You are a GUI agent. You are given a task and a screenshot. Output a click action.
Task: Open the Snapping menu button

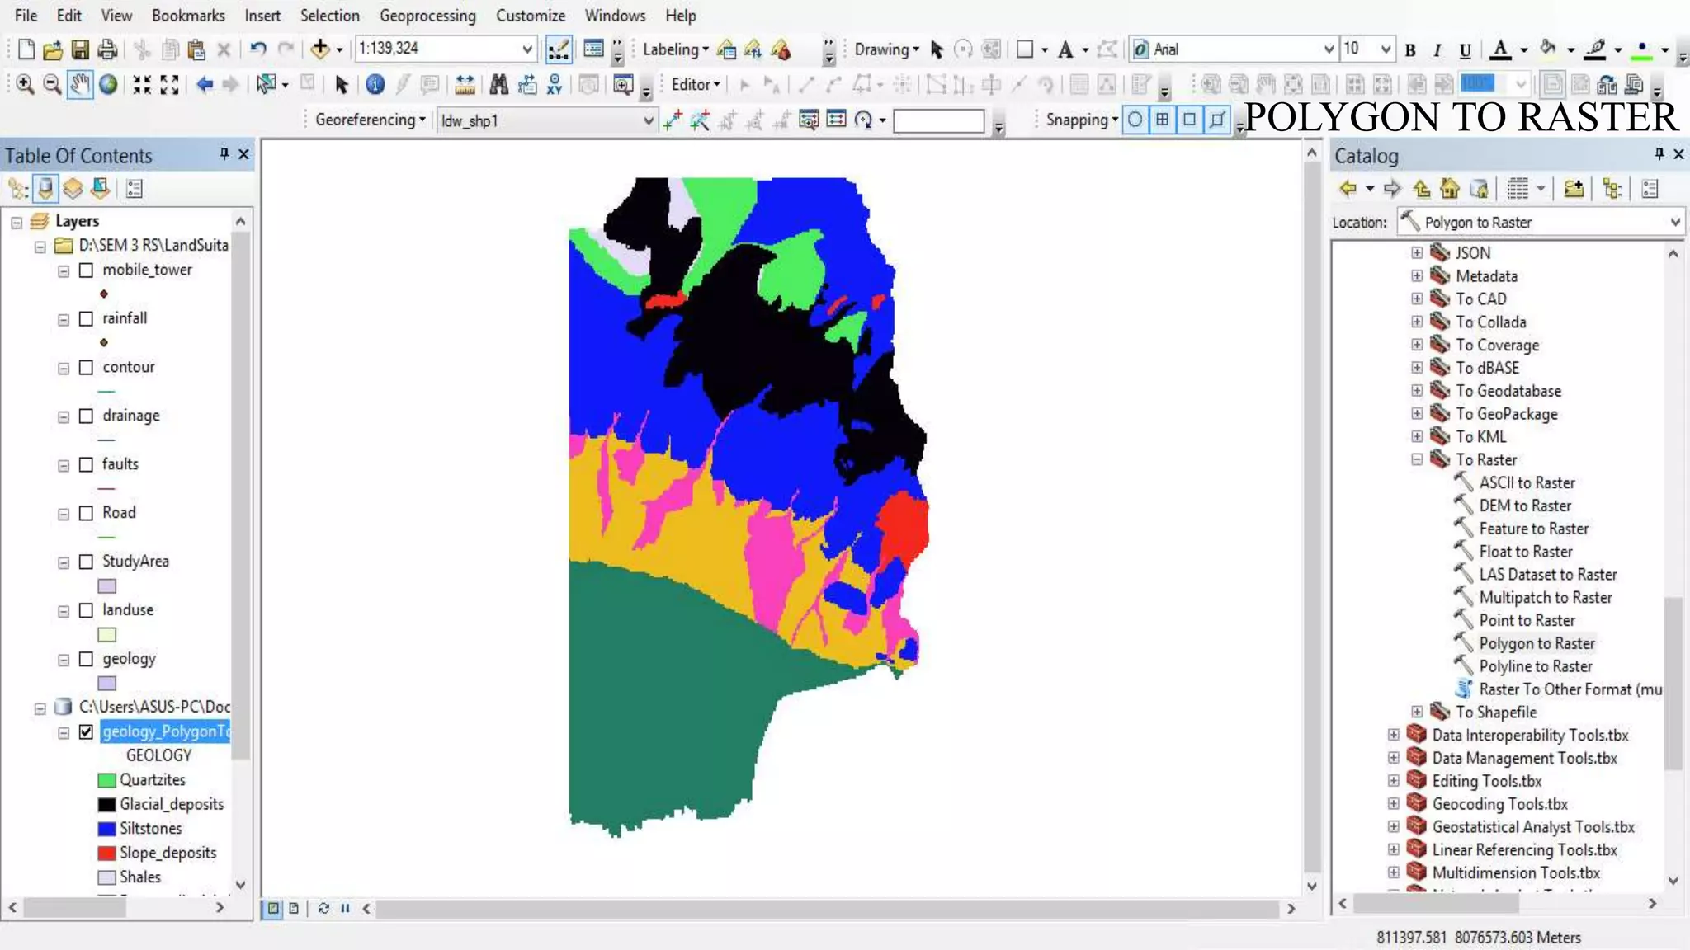(x=1082, y=120)
